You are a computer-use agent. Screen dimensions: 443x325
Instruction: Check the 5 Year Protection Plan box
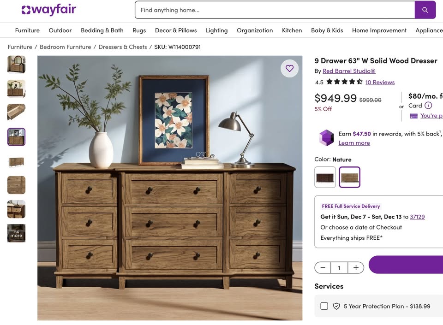[324, 306]
